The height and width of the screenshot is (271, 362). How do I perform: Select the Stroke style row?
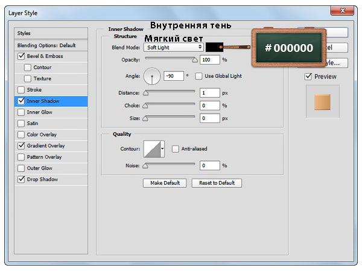pyautogui.click(x=51, y=90)
